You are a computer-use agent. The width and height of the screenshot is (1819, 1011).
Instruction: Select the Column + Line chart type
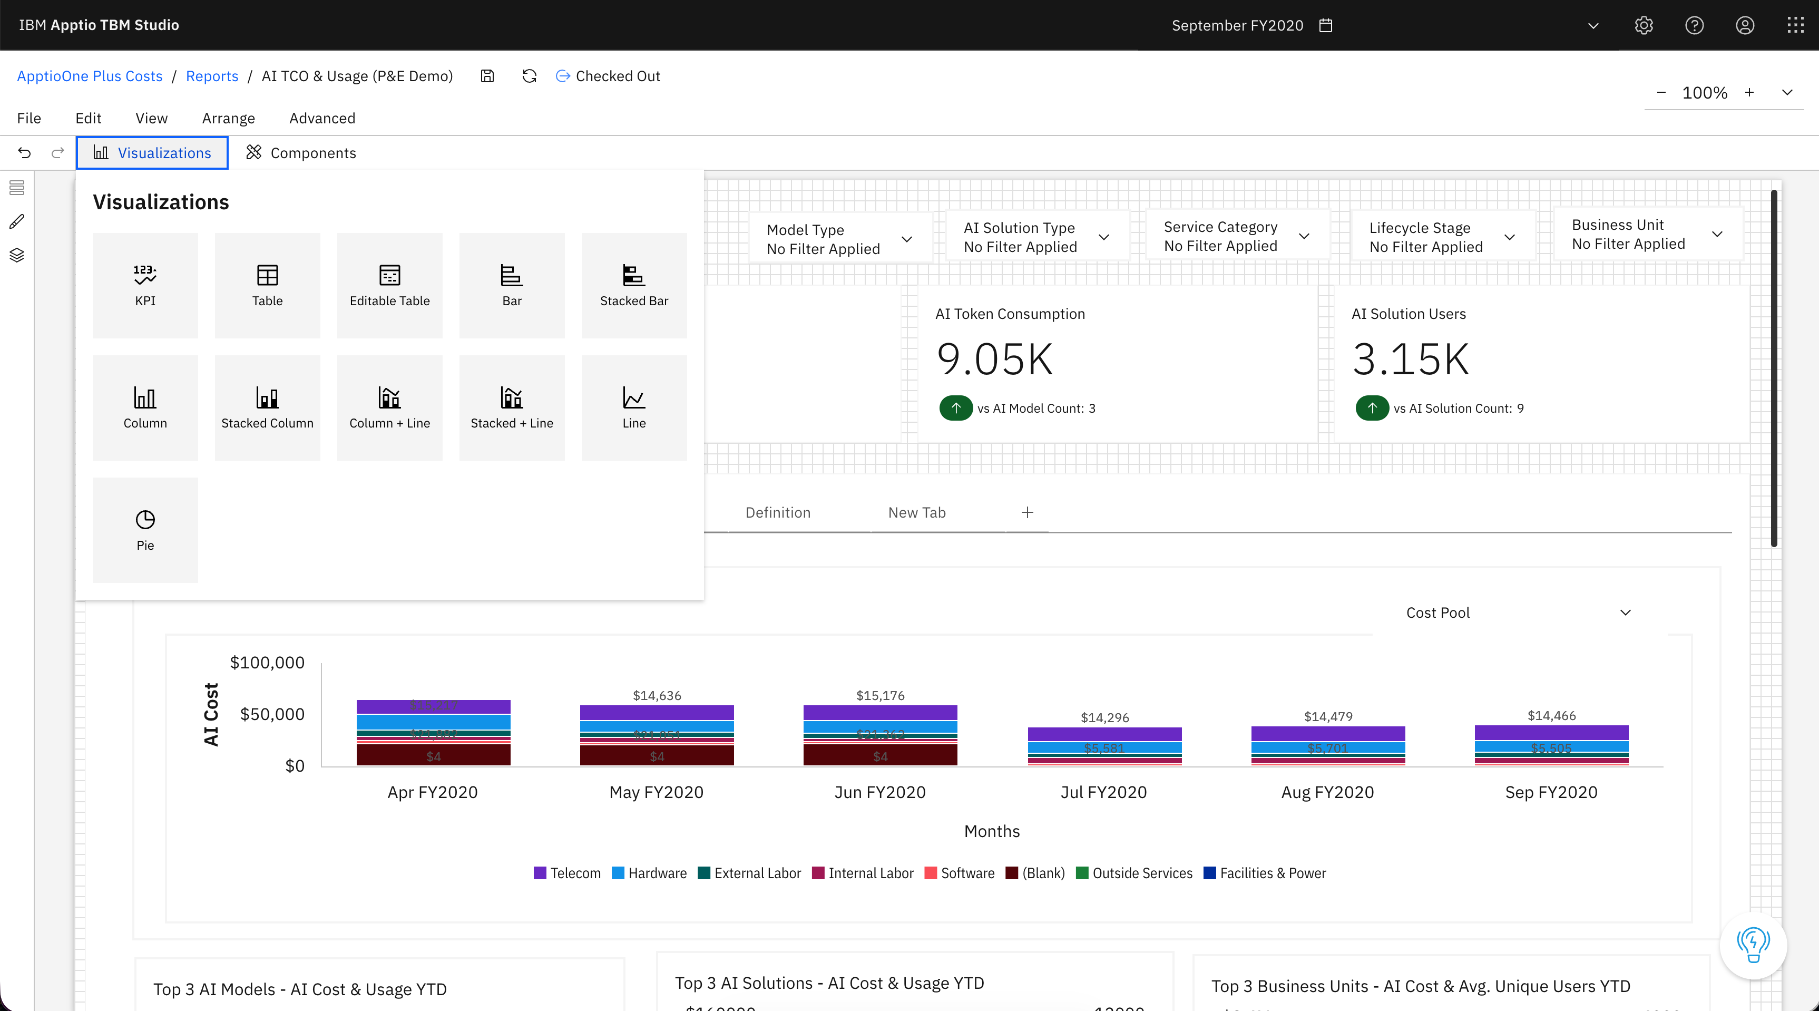coord(389,407)
